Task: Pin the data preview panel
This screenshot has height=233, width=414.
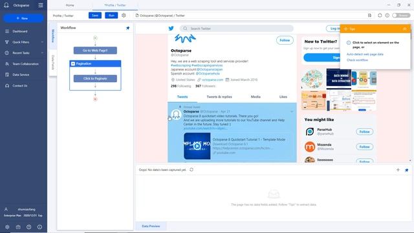Action: click(x=407, y=170)
